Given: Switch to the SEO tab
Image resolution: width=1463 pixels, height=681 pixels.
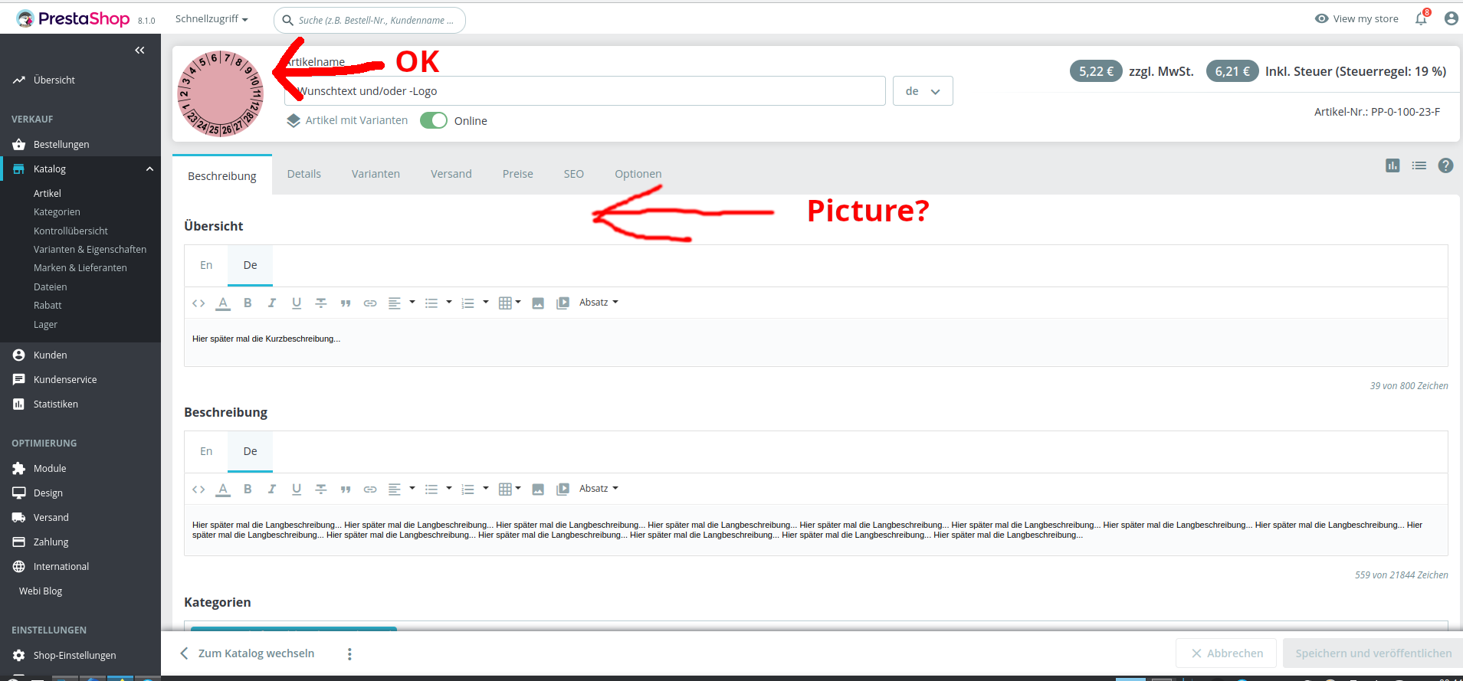Looking at the screenshot, I should [x=574, y=174].
